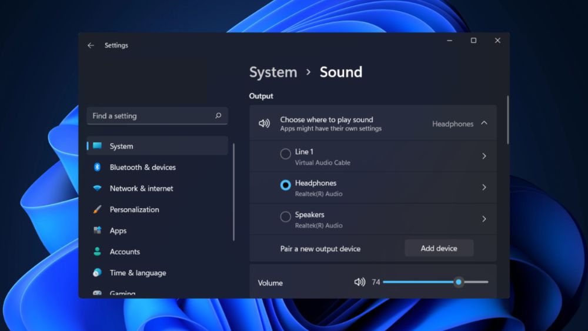Click the main page scrollbar
588x331 pixels.
coord(508,120)
